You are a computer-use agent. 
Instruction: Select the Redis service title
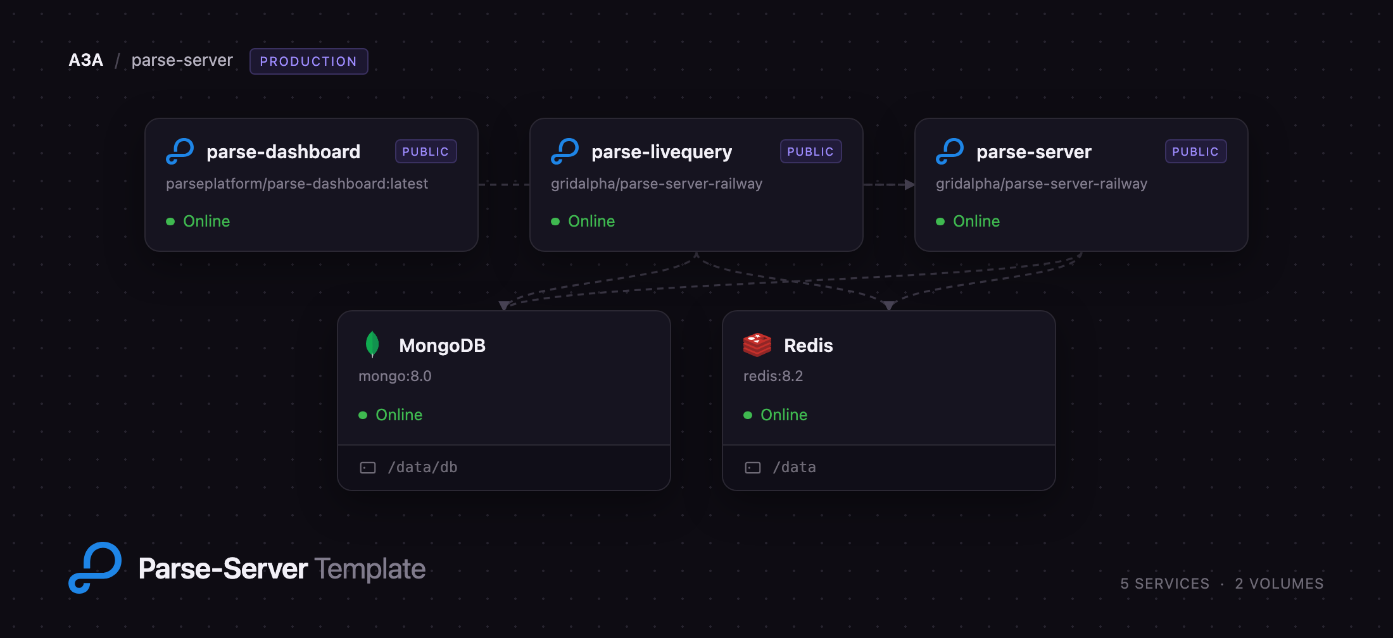tap(808, 346)
